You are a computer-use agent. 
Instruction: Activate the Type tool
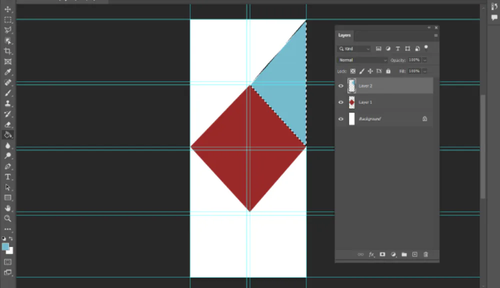coord(8,177)
